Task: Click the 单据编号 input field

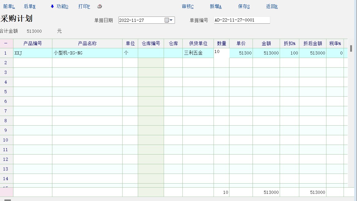Action: [242, 20]
